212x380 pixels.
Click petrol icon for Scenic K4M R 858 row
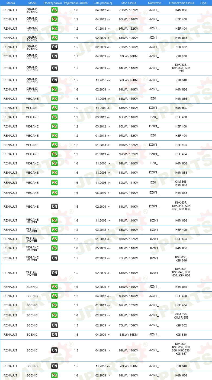click(x=54, y=315)
